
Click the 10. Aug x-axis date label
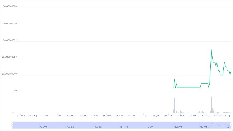pyautogui.click(x=20, y=116)
